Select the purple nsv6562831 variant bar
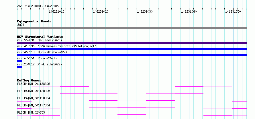255x119 pixels. (132, 43)
